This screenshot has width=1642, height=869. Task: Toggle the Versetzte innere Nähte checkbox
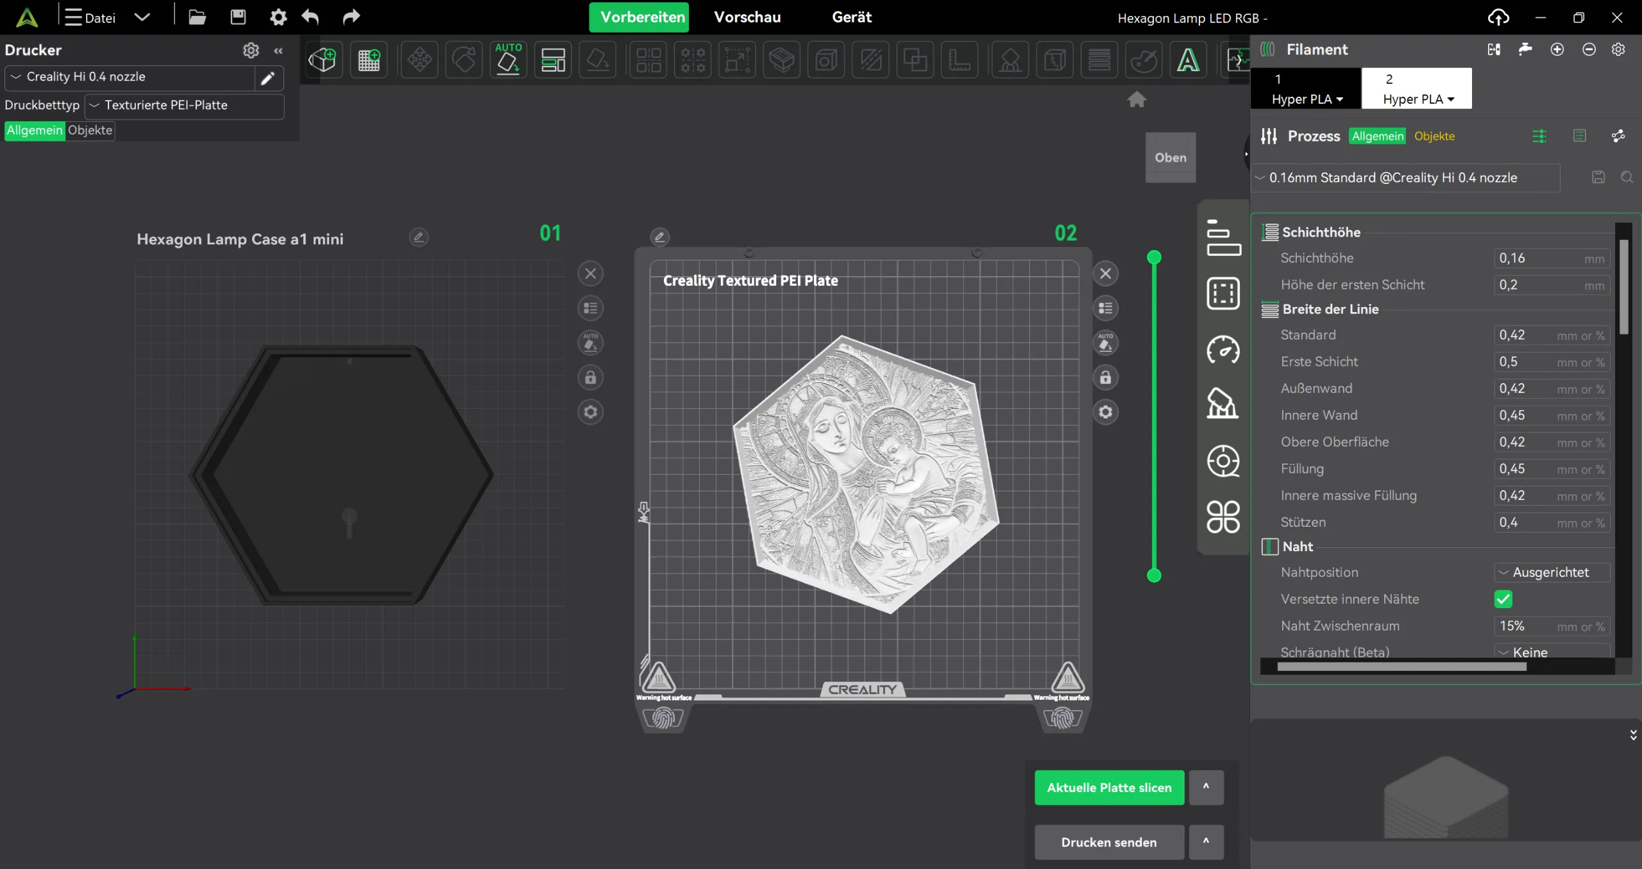(1503, 599)
